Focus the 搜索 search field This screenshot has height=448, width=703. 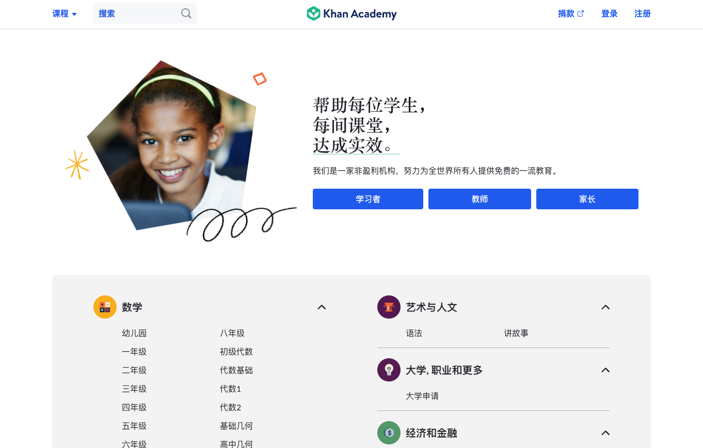(x=145, y=13)
